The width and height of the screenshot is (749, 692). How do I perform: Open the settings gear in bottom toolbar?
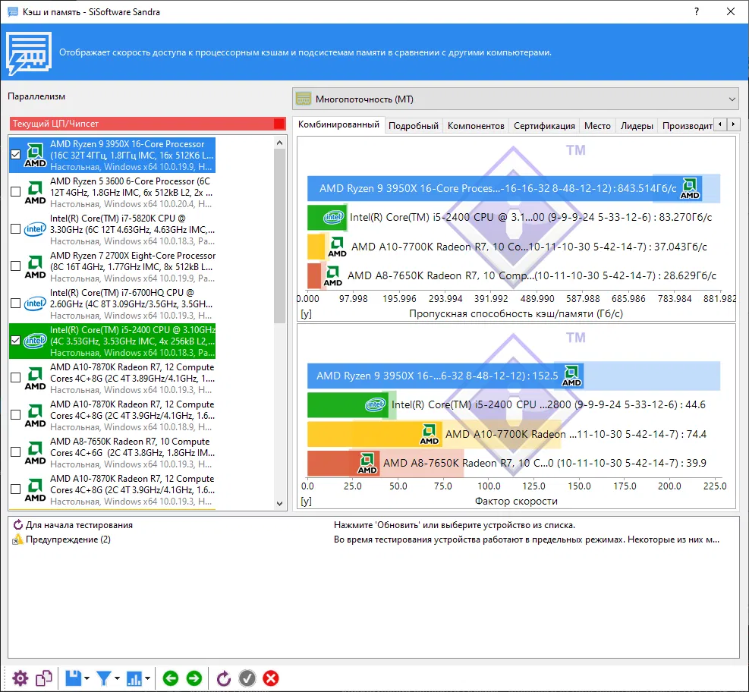coord(20,678)
